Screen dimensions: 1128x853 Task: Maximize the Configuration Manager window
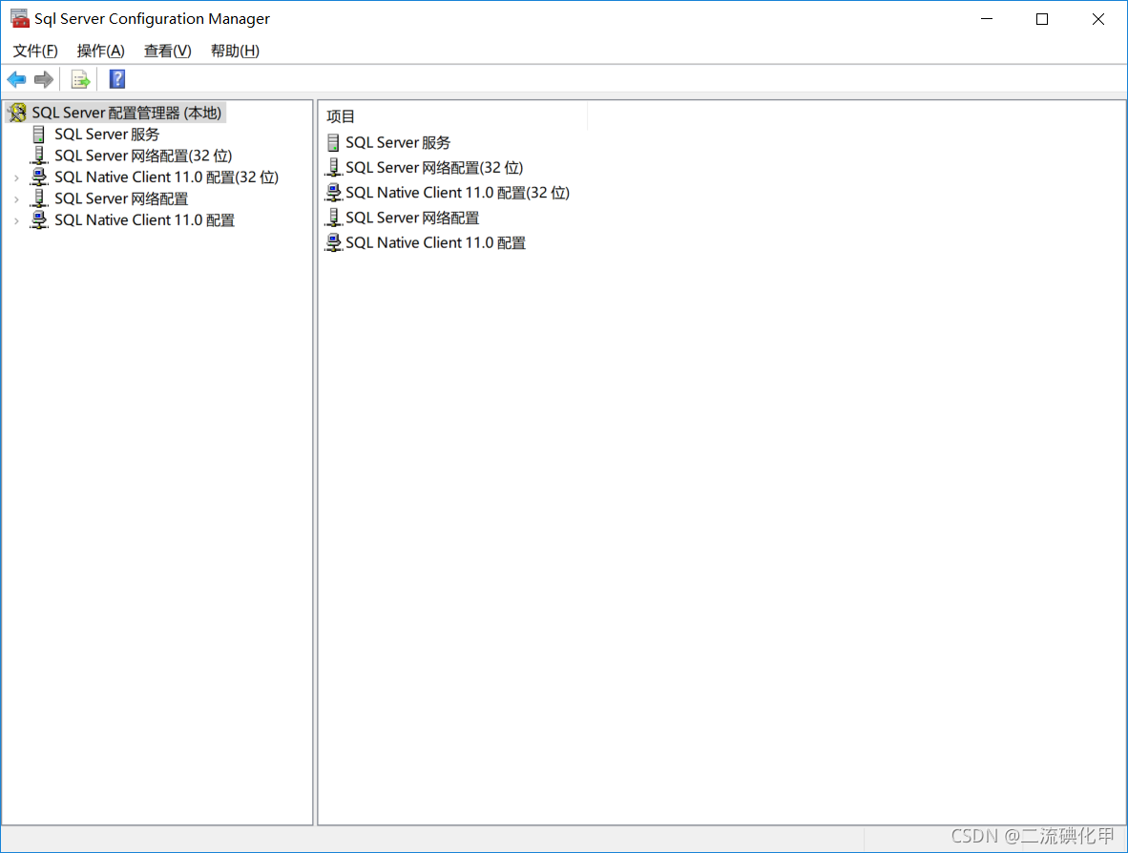[x=1042, y=19]
